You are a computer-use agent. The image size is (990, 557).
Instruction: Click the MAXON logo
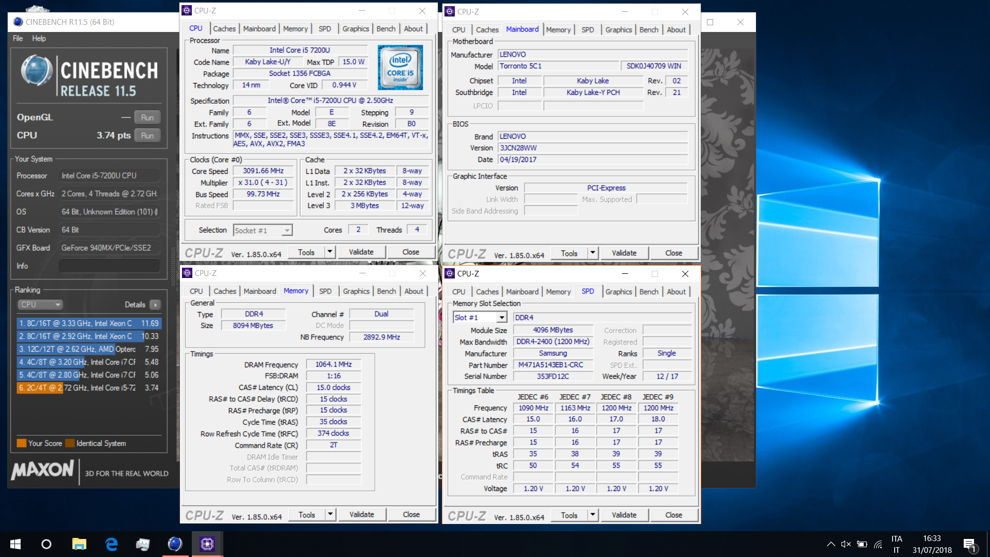click(x=43, y=470)
